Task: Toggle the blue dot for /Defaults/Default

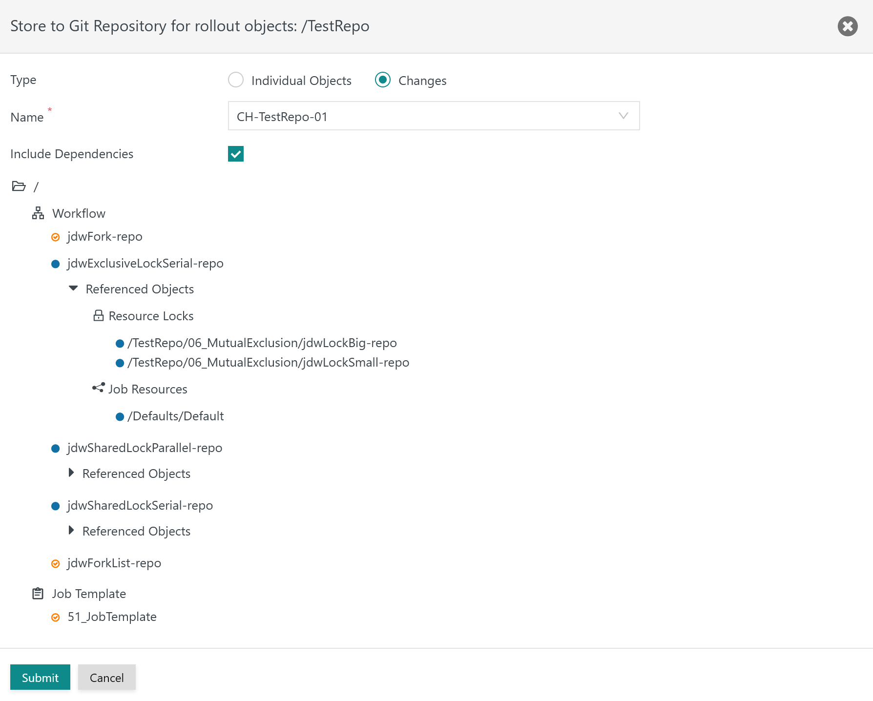Action: [x=120, y=417]
